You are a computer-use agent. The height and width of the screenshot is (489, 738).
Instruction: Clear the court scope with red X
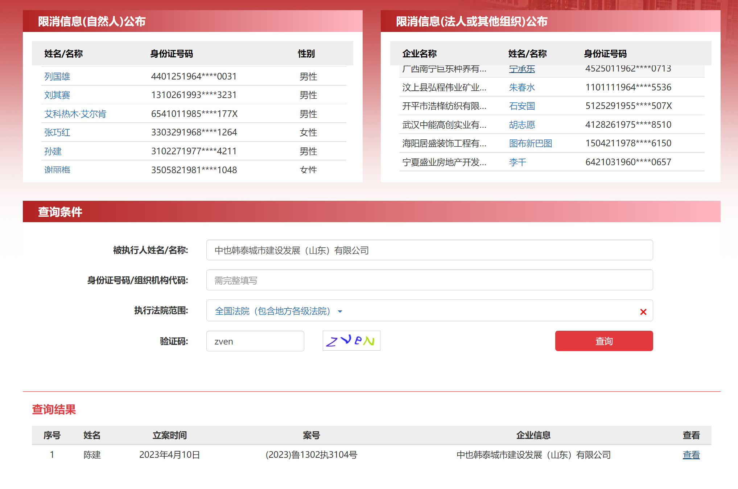click(x=643, y=311)
